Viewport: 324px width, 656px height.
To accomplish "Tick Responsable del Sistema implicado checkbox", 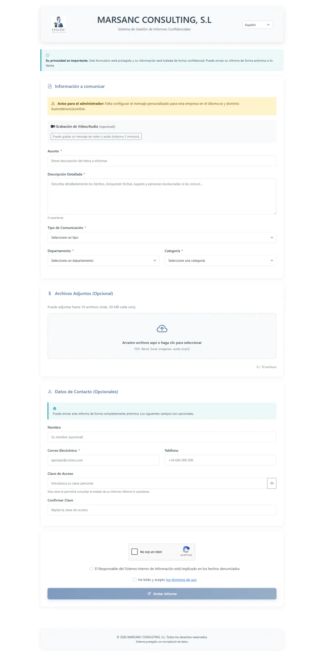I will pyautogui.click(x=91, y=569).
